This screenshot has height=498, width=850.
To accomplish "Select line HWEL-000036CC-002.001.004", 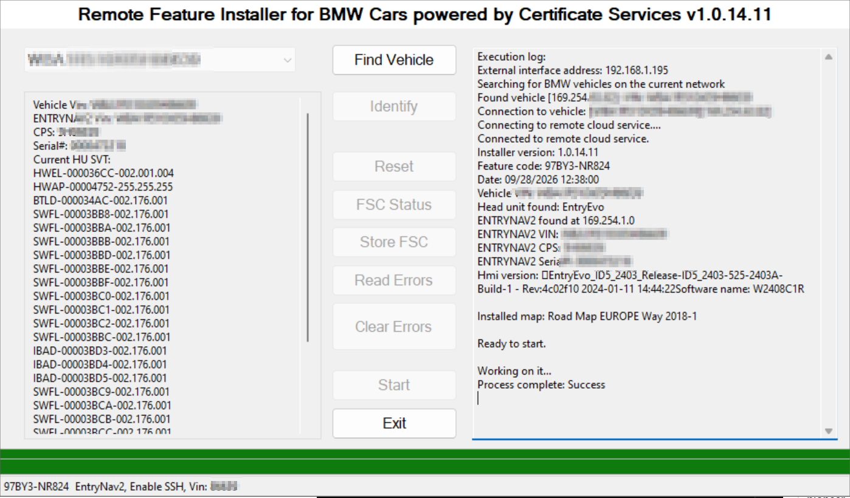I will coord(103,173).
